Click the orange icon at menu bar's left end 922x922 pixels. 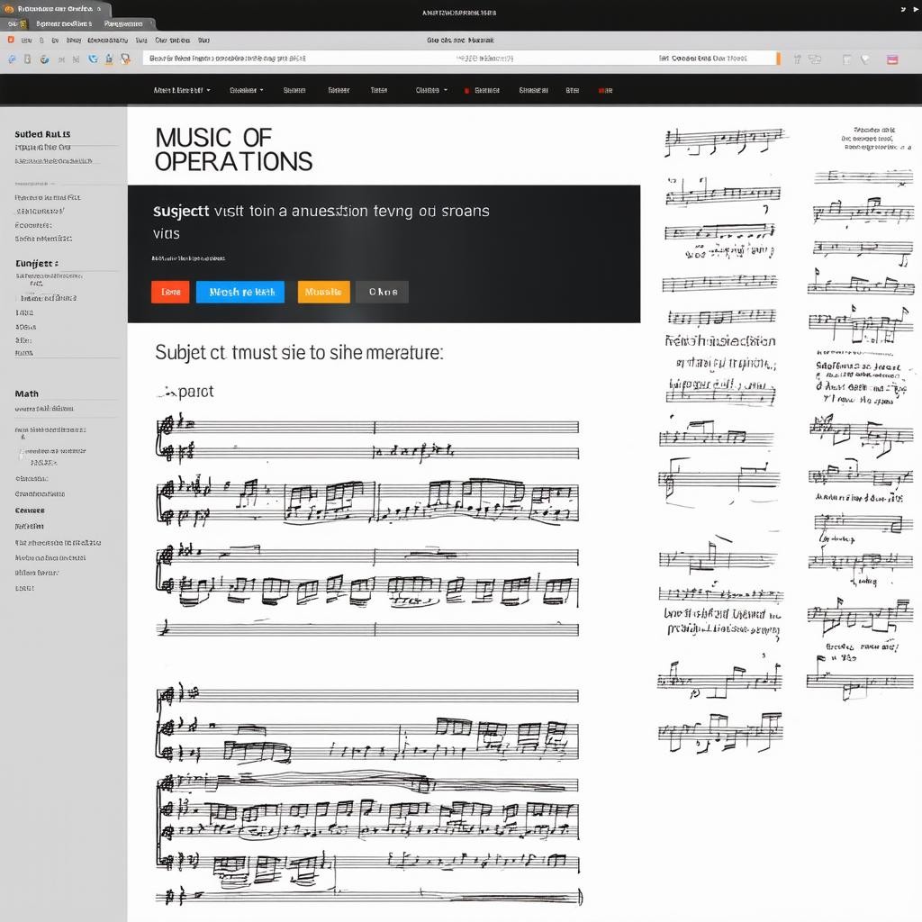pyautogui.click(x=11, y=41)
